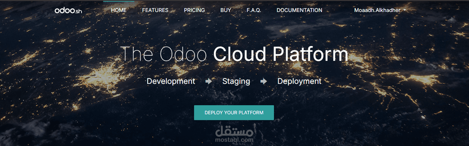
Task: Expand the Moaadh.Alkhadher user dropdown
Action: click(380, 10)
